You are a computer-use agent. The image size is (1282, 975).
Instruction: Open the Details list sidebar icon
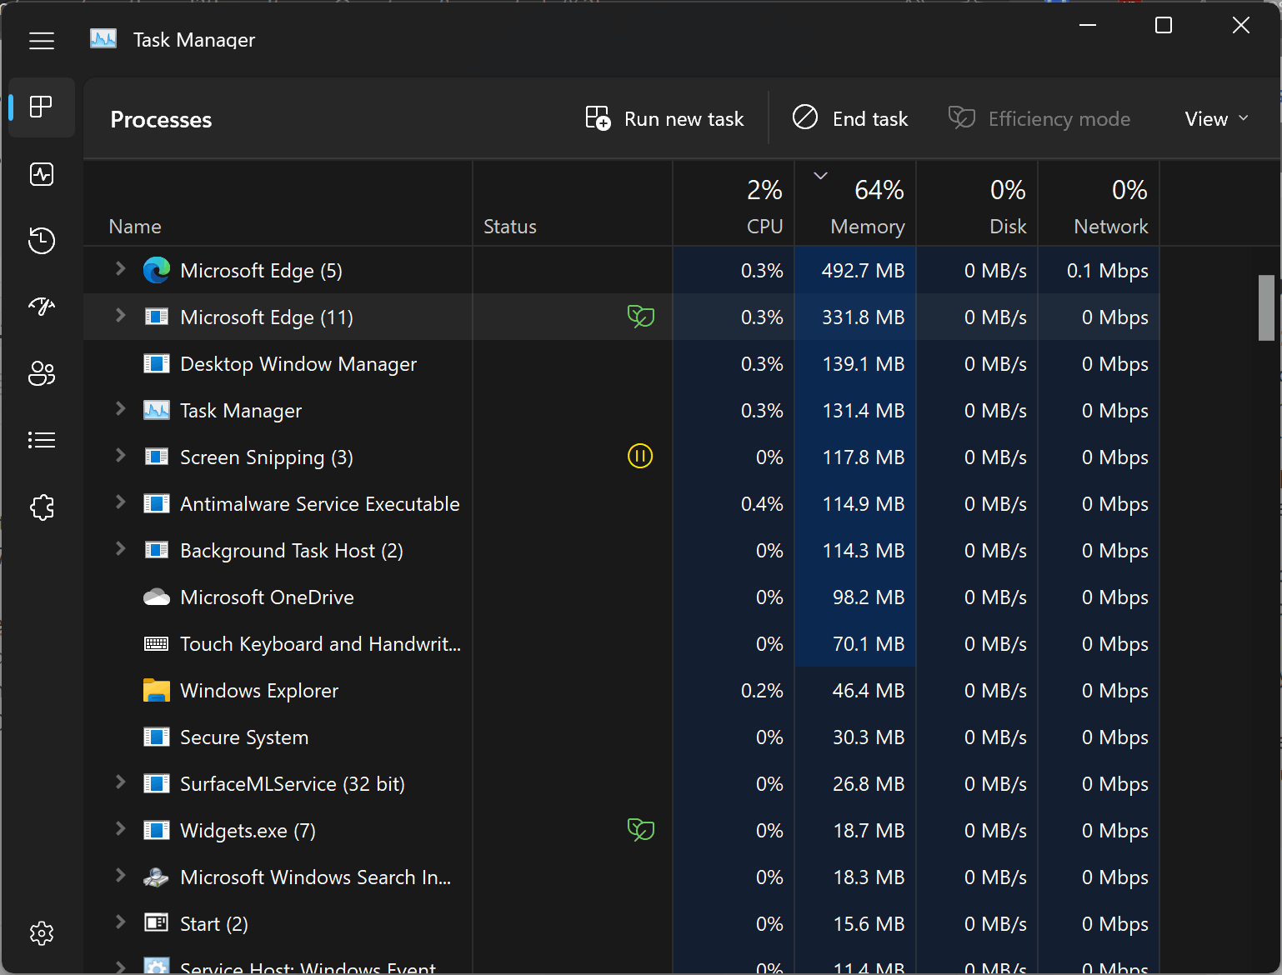click(42, 440)
